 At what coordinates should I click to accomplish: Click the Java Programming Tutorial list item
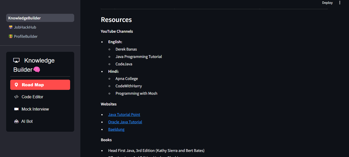139,57
